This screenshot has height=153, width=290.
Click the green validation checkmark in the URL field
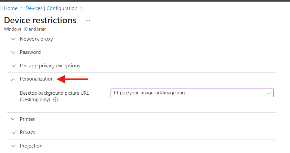coord(269,93)
